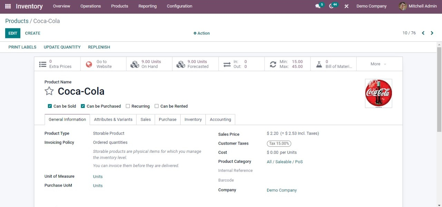Open In/Out transfers arrows stat
The image size is (442, 207).
pos(241,64)
